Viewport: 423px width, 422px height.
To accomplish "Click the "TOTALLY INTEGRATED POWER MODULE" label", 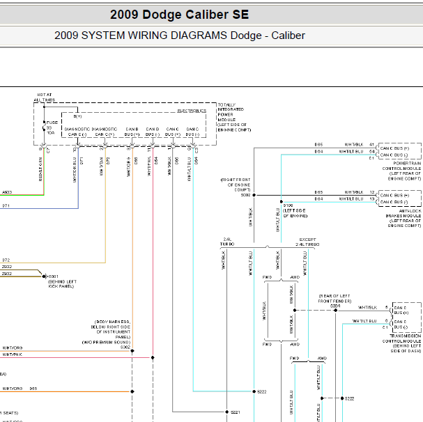I will click(231, 112).
